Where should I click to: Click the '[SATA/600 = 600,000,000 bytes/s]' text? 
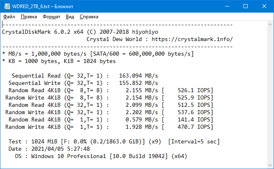pyautogui.click(x=142, y=54)
